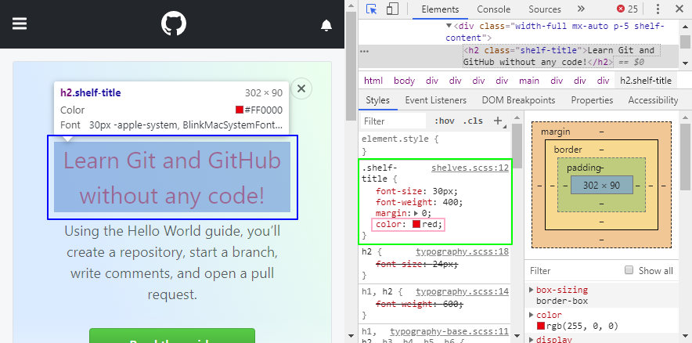Click the red error count badge
The image size is (692, 343).
point(627,9)
